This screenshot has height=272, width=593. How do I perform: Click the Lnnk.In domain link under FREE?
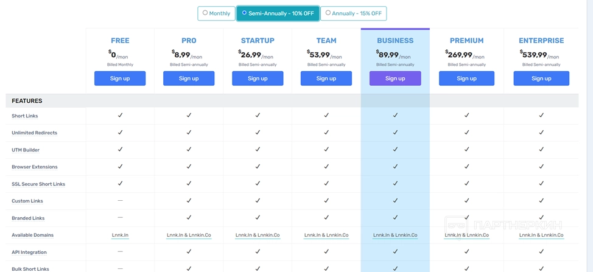click(x=120, y=235)
